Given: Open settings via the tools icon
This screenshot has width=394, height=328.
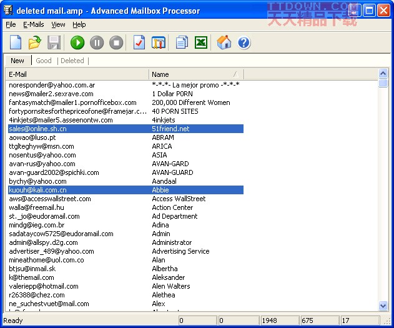Looking at the screenshot, I should click(159, 42).
